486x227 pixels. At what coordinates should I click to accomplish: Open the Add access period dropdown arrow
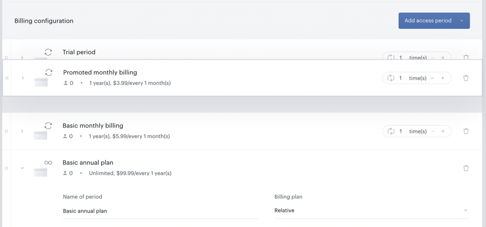point(462,21)
